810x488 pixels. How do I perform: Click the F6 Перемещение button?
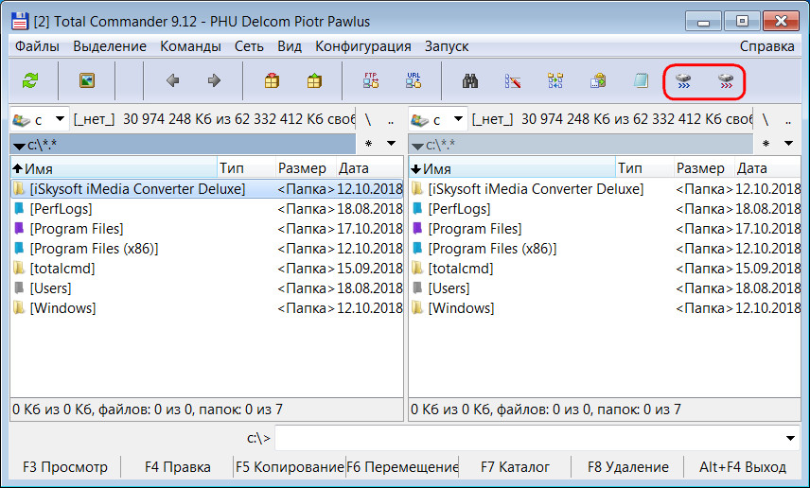(402, 467)
